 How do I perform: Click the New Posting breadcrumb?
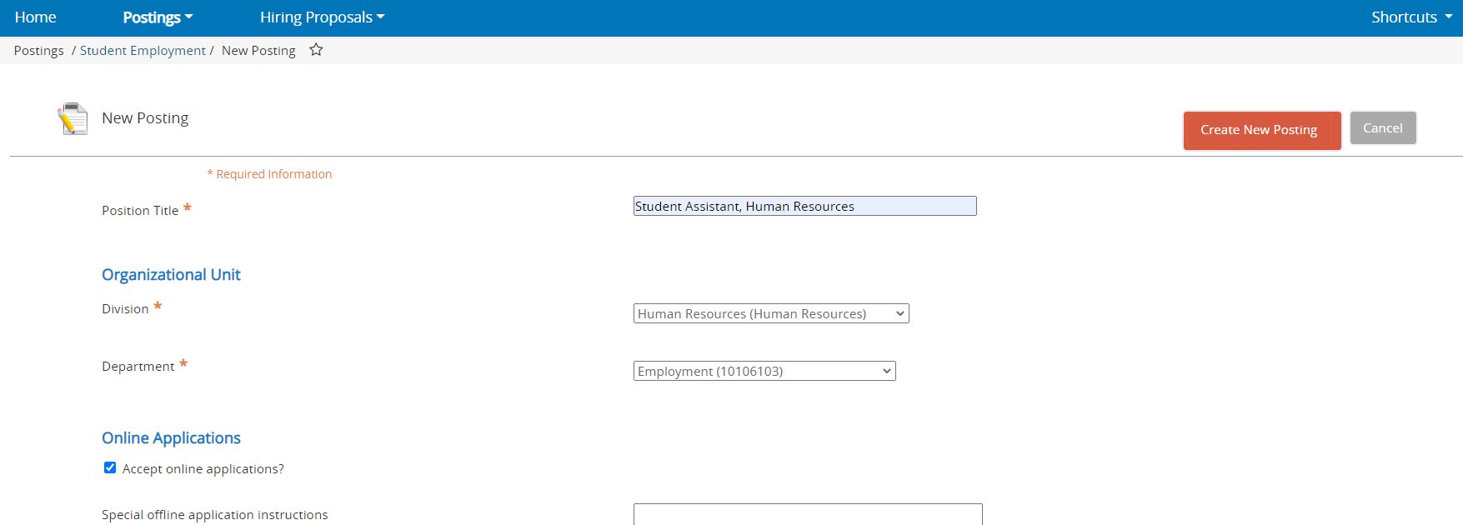(258, 51)
